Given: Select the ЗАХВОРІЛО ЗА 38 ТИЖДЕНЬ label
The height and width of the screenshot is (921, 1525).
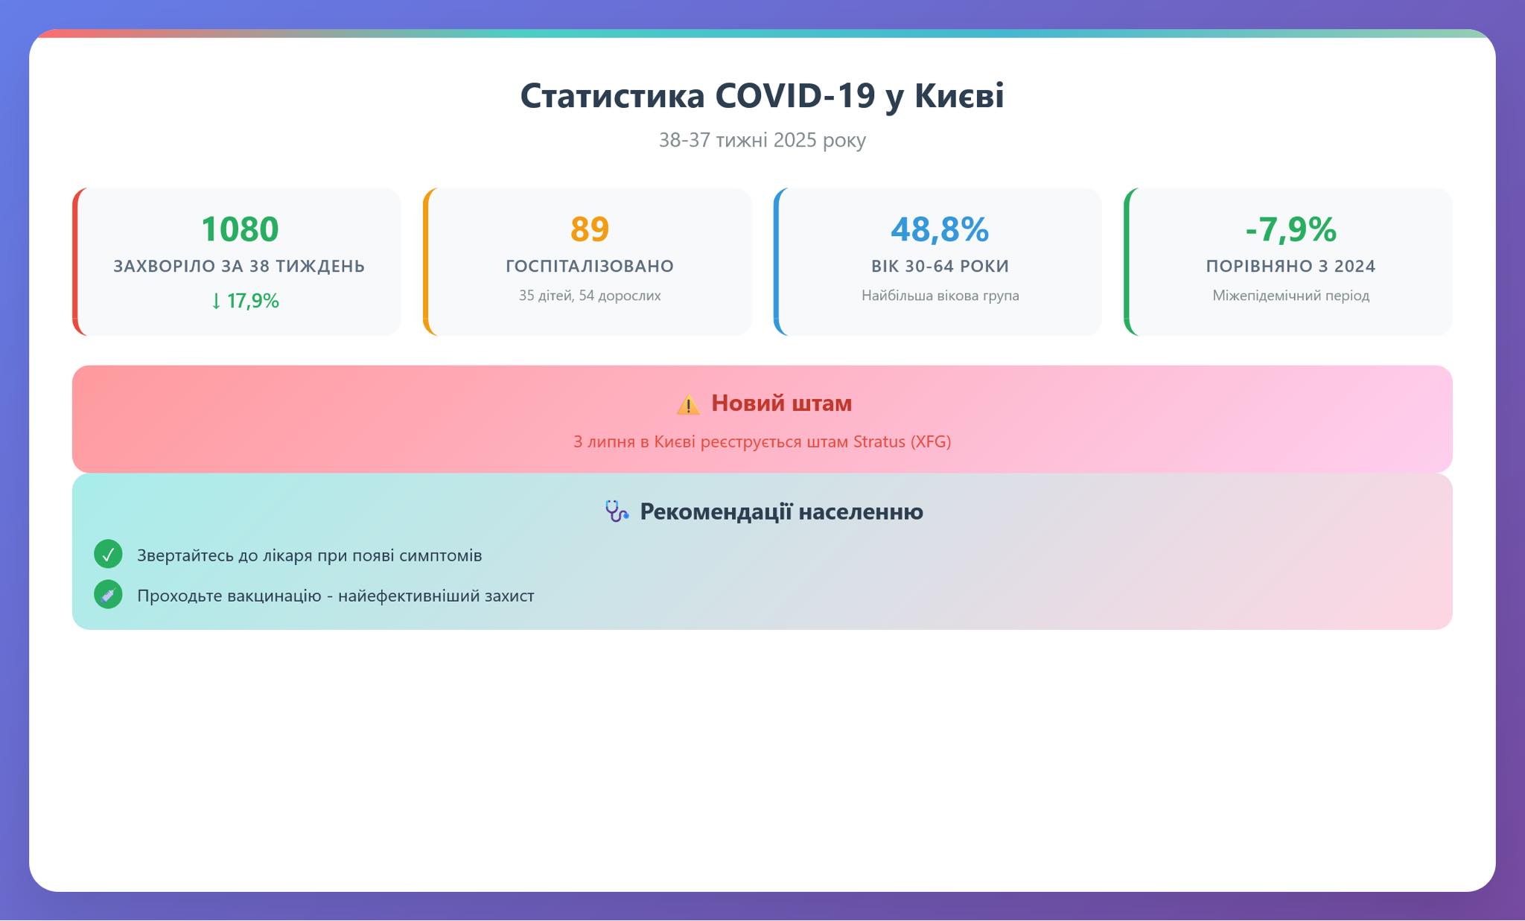Looking at the screenshot, I should (239, 266).
